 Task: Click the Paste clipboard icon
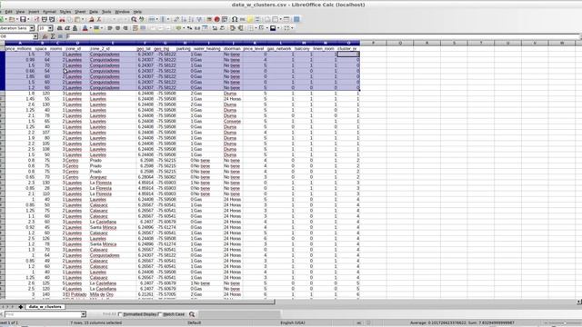[77, 19]
